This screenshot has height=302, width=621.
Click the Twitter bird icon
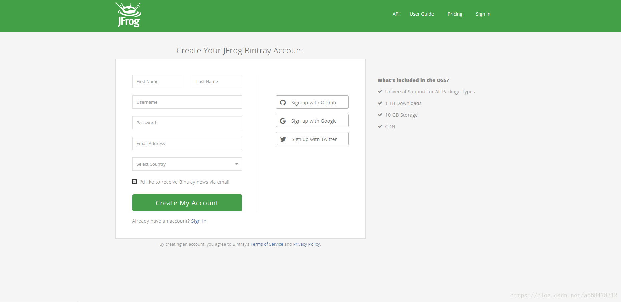click(x=283, y=139)
